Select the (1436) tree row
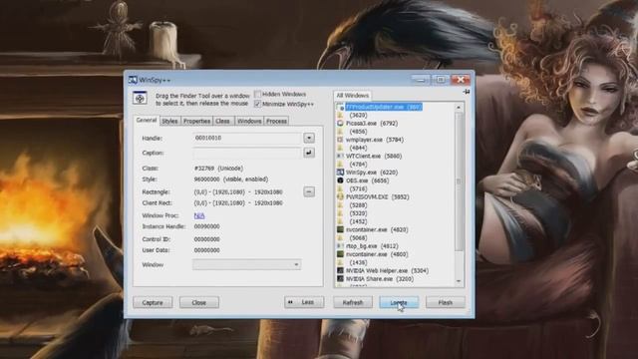The width and height of the screenshot is (638, 359). coord(358,262)
